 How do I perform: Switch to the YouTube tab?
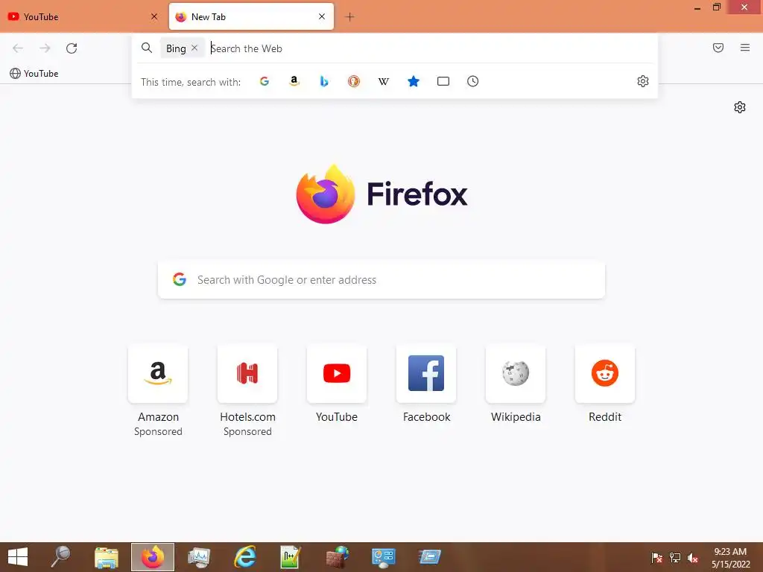coord(83,16)
